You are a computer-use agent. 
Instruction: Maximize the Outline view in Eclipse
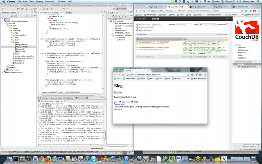(131, 12)
